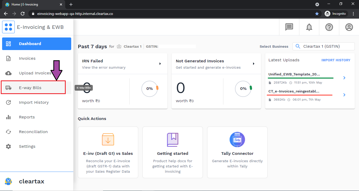Image resolution: width=359 pixels, height=191 pixels.
Task: Click the Invoices document icon
Action: tap(8, 58)
